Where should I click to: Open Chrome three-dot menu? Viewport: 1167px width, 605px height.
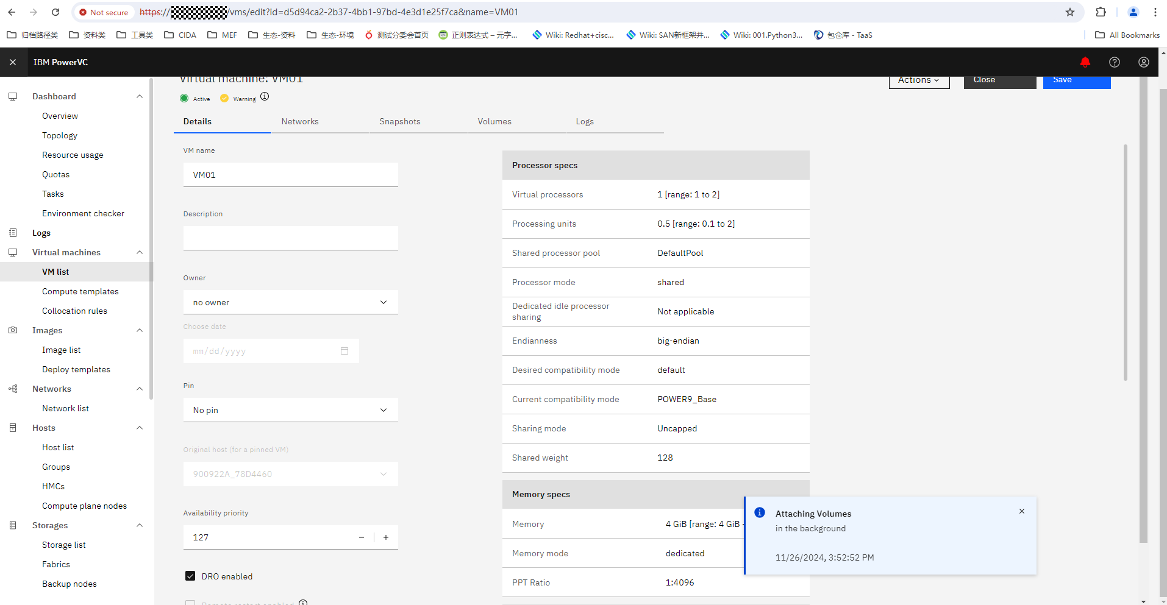coord(1155,12)
